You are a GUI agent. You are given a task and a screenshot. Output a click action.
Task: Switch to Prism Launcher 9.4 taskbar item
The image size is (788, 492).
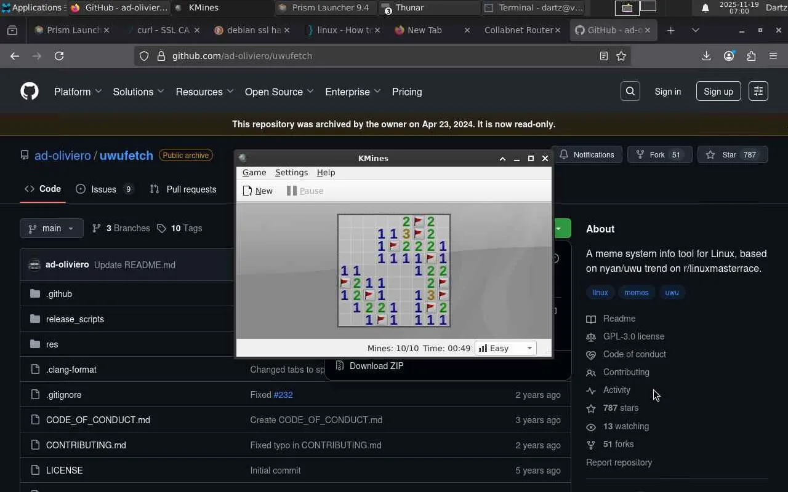click(x=326, y=8)
